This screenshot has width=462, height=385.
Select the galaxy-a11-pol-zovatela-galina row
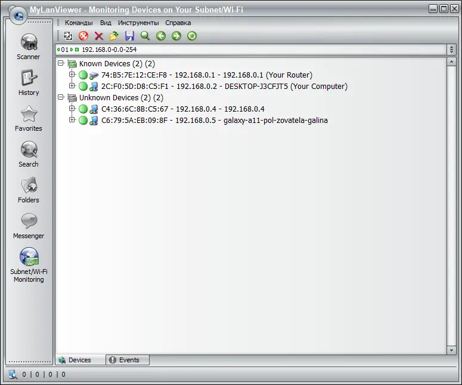point(214,121)
